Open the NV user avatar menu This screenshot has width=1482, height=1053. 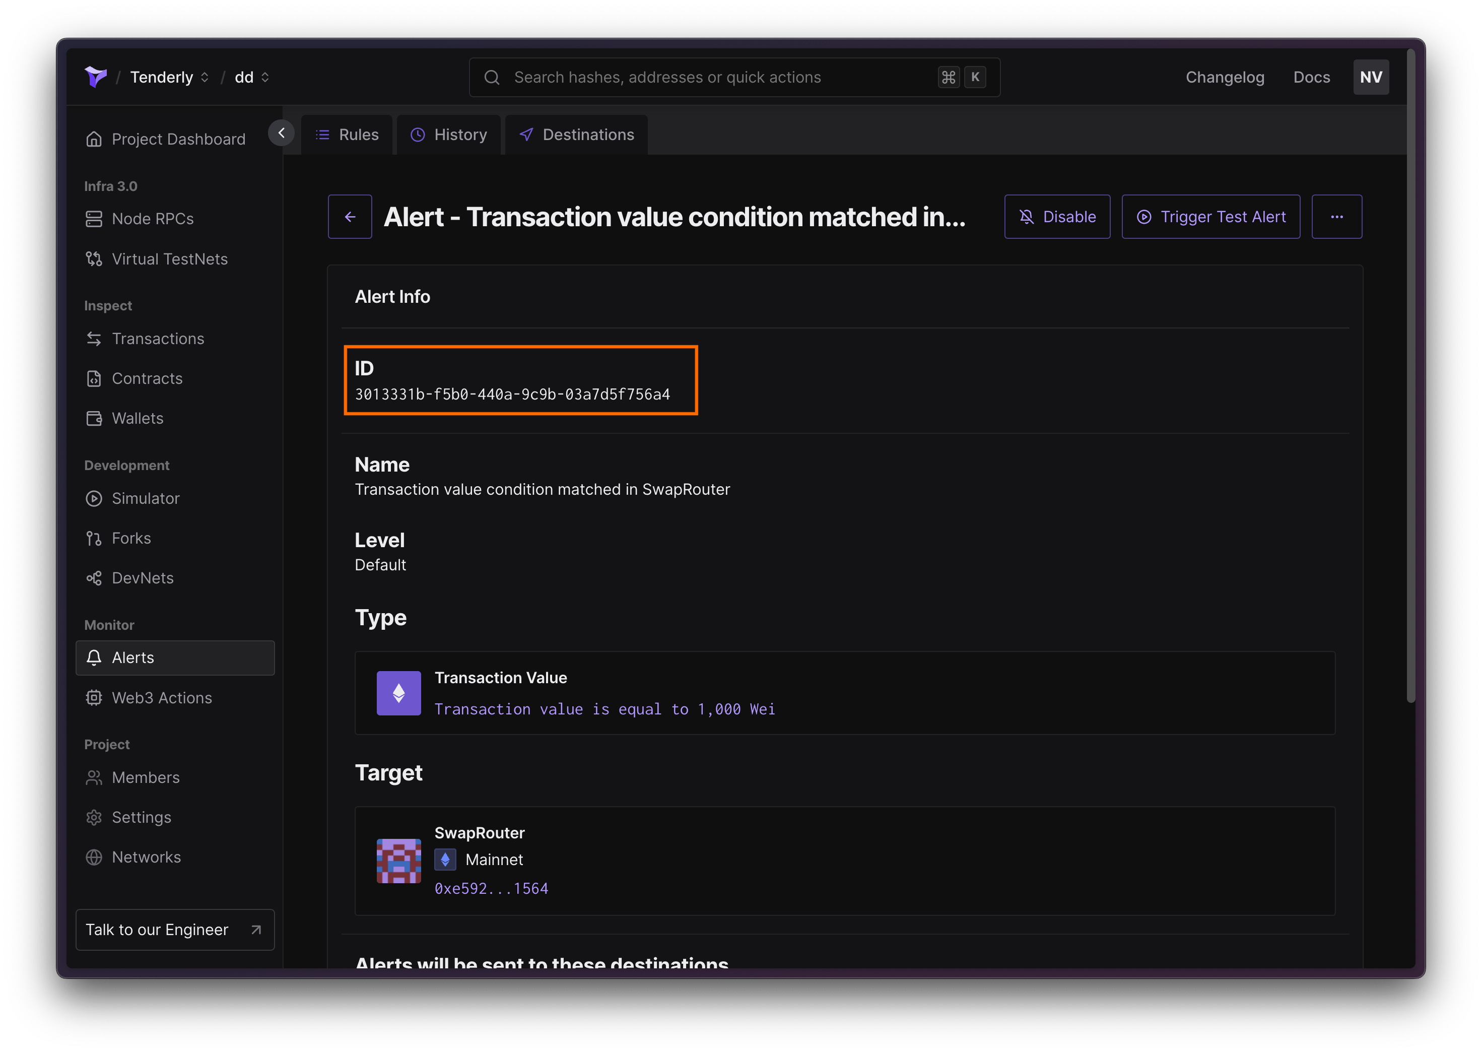pos(1371,77)
